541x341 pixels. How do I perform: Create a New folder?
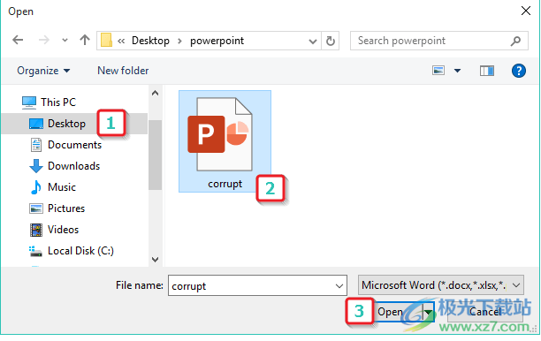click(123, 71)
